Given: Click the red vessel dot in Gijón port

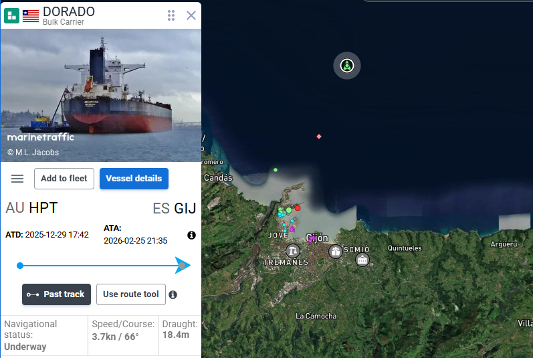Looking at the screenshot, I should (x=298, y=208).
